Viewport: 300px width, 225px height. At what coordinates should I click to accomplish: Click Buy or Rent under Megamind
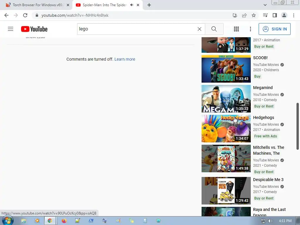click(x=264, y=106)
